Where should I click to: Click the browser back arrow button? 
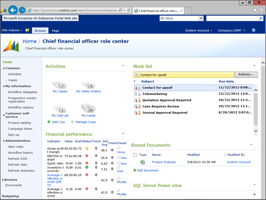coord(13,10)
